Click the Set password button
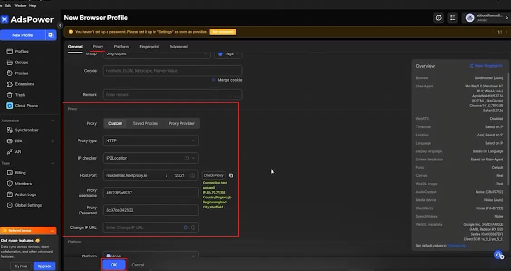511x271 pixels. (x=223, y=32)
